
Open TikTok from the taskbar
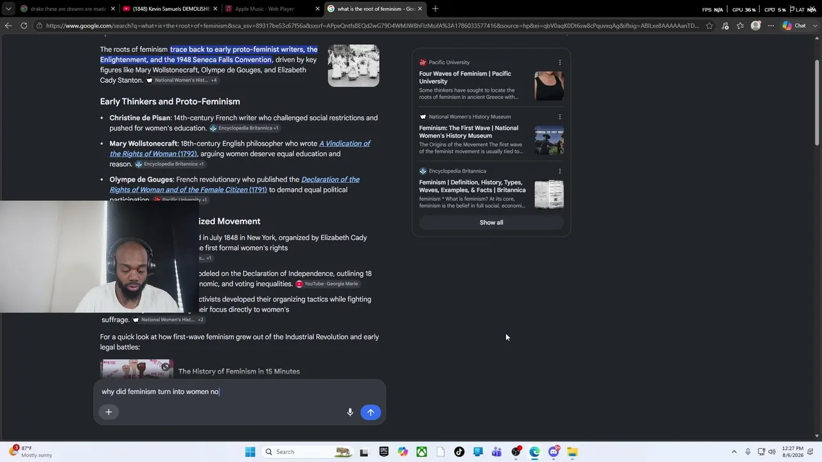[x=459, y=452]
